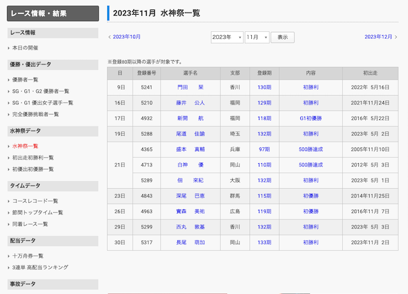Image resolution: width=408 pixels, height=294 pixels.
Task: Open racer 新開 航 profile
Action: [190, 119]
